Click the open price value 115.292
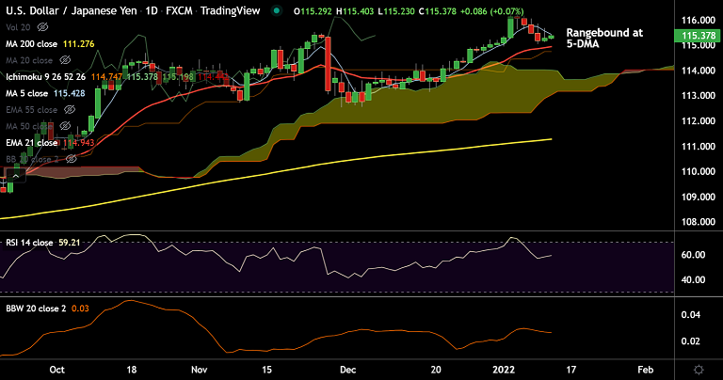The height and width of the screenshot is (380, 723). [316, 11]
